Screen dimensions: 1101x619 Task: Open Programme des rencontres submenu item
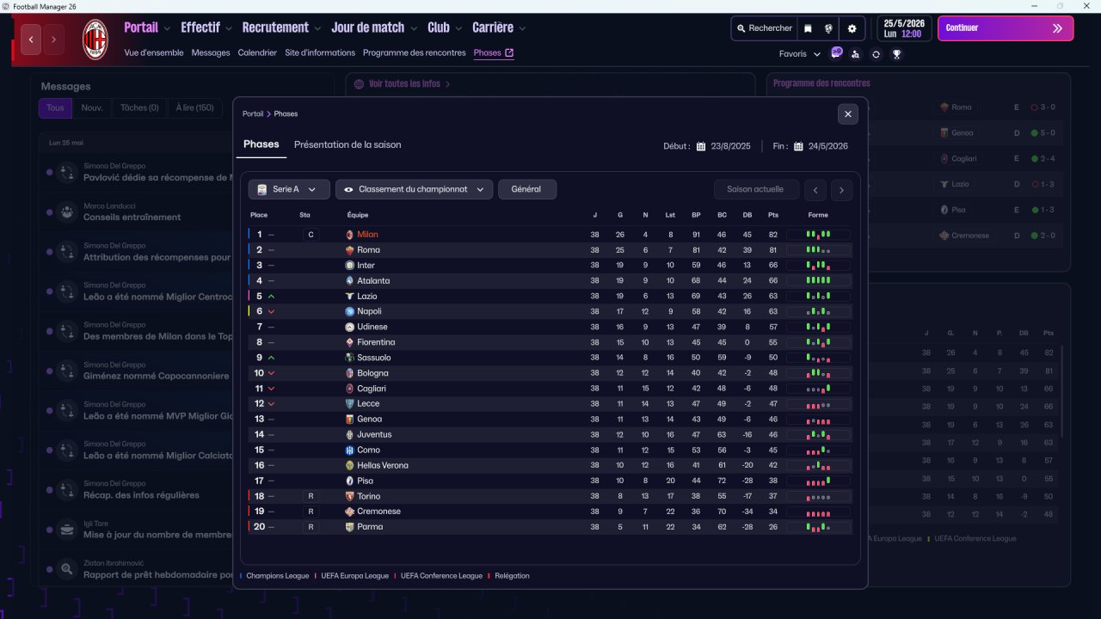pos(415,52)
